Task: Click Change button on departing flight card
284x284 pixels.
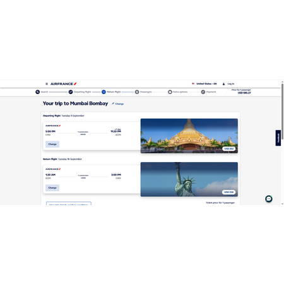Action: 52,145
